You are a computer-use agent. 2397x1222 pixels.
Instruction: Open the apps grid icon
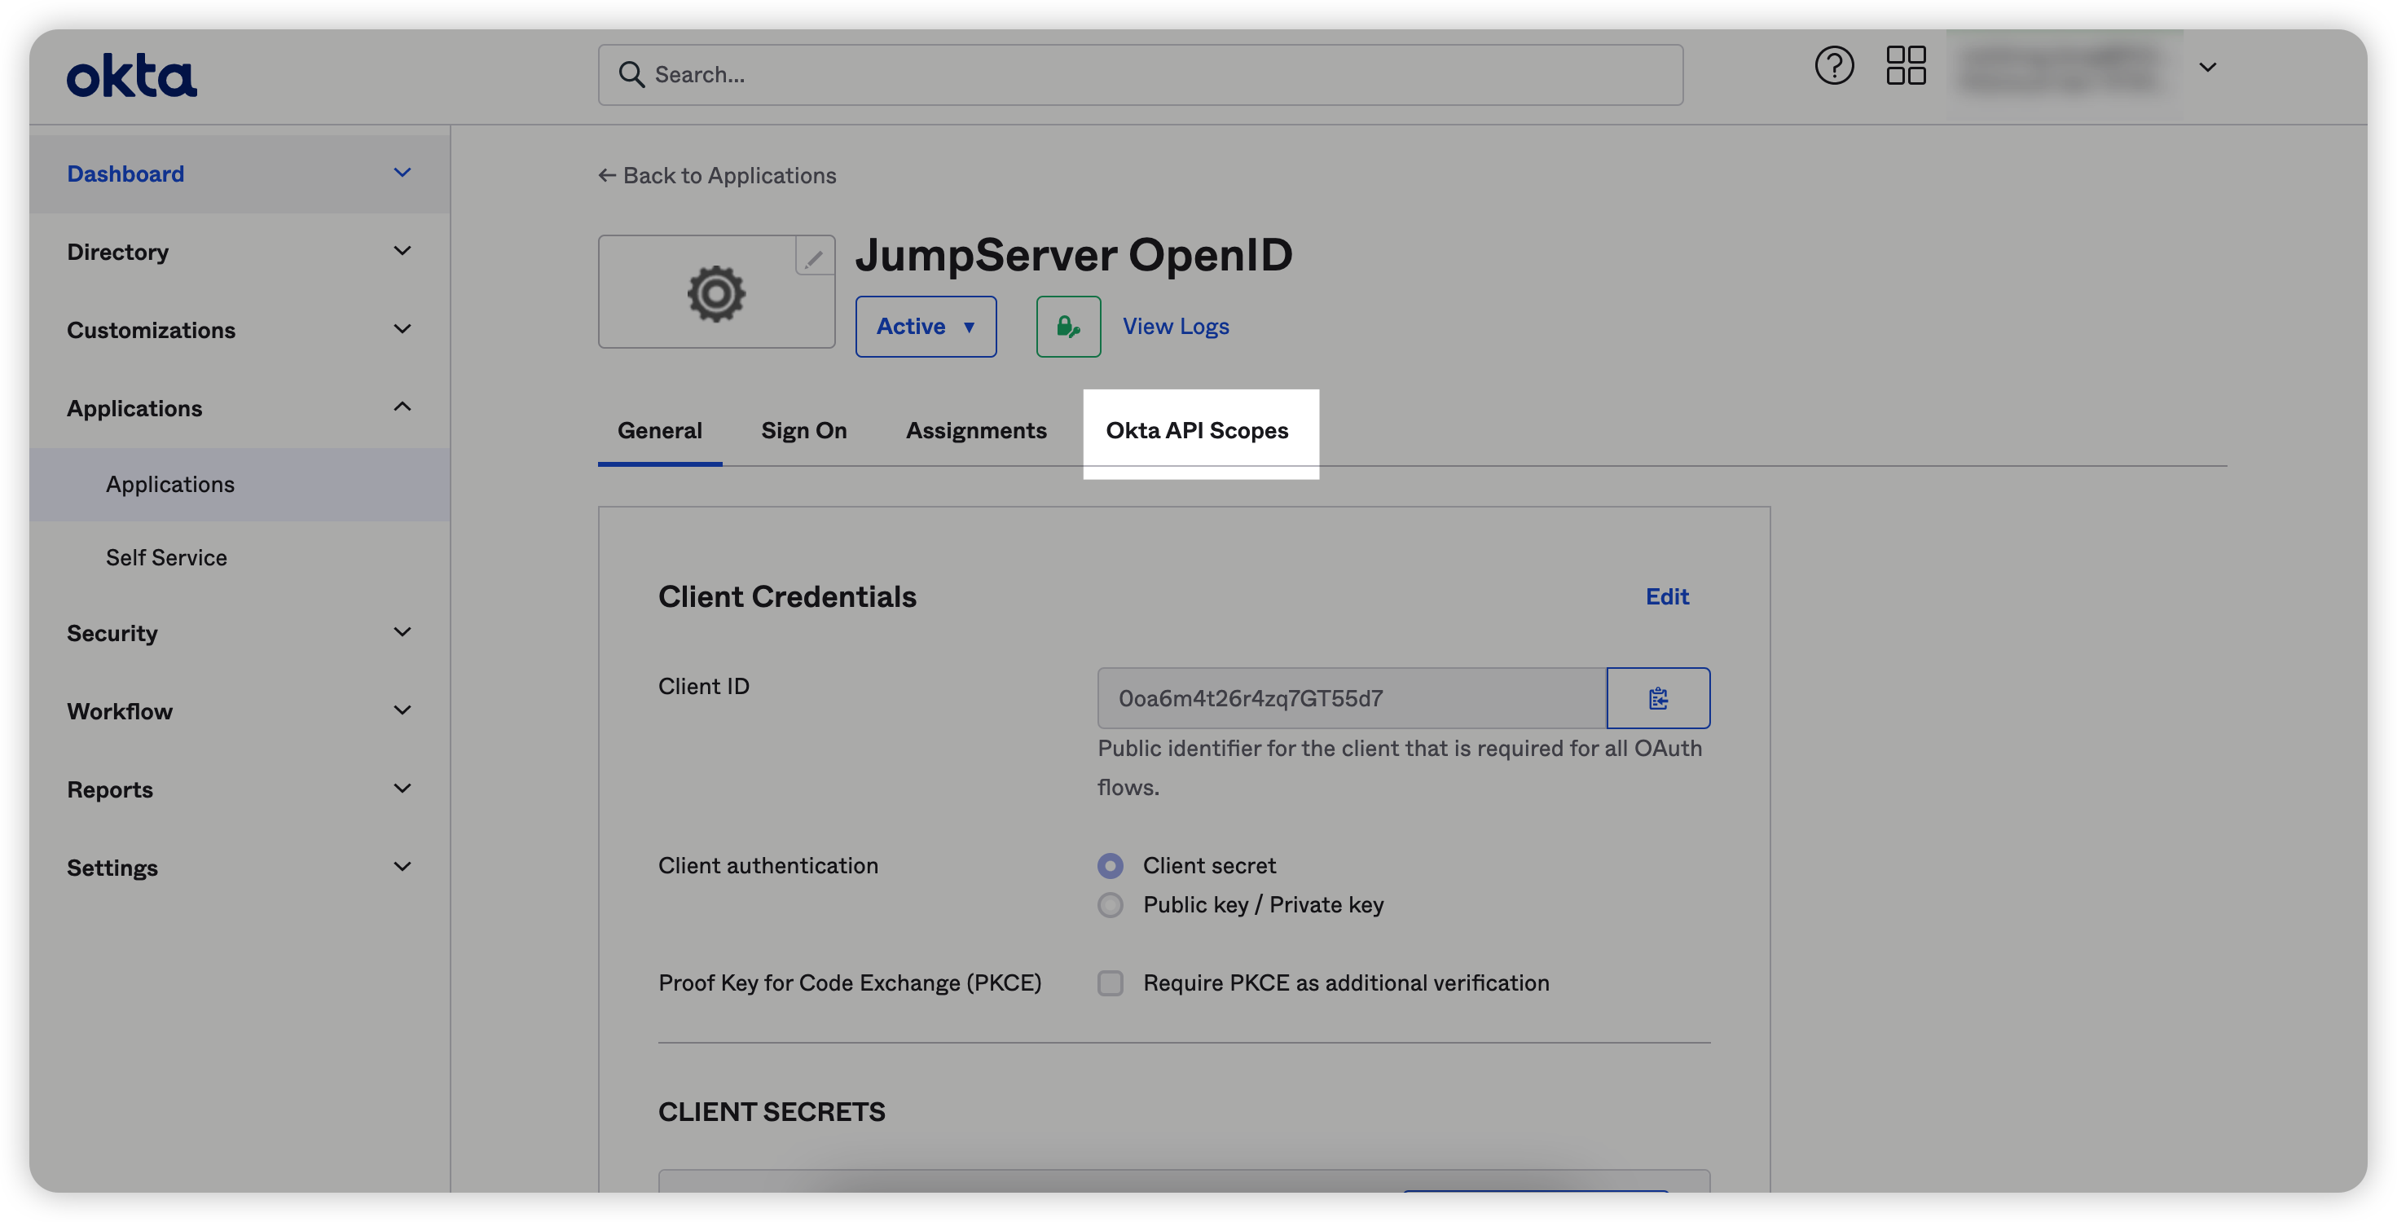pyautogui.click(x=1905, y=66)
